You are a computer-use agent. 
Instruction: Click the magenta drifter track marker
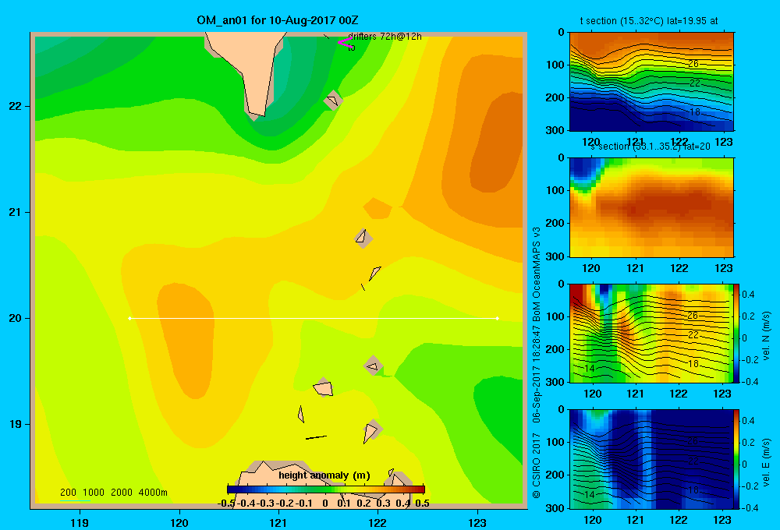[344, 42]
